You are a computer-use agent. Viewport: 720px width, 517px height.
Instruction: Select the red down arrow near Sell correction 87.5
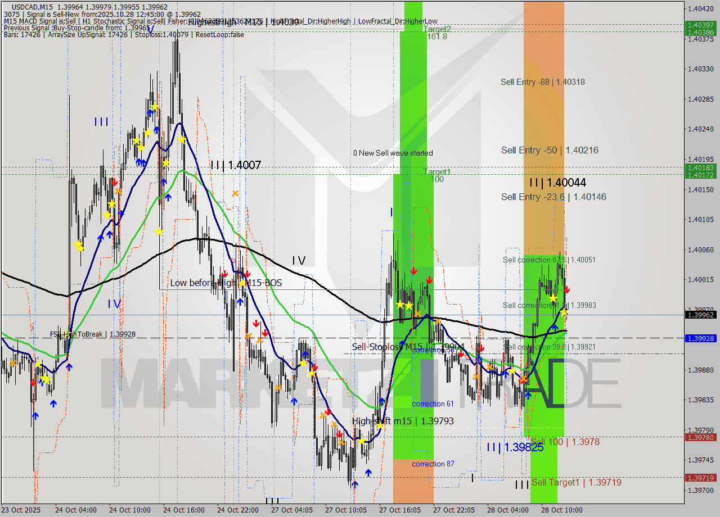[567, 290]
